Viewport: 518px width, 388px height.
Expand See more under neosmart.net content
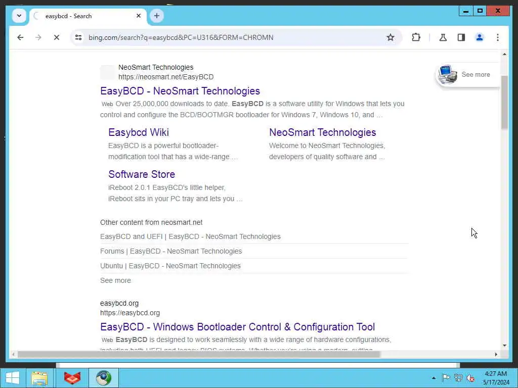115,280
